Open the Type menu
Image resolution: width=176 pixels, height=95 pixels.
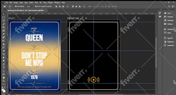pos(26,3)
